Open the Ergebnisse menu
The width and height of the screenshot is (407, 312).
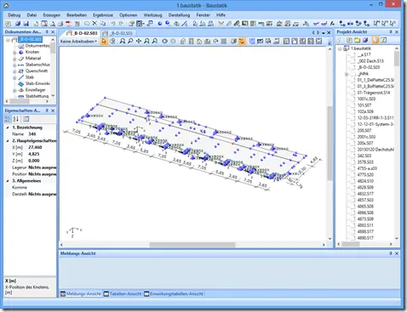tap(103, 15)
